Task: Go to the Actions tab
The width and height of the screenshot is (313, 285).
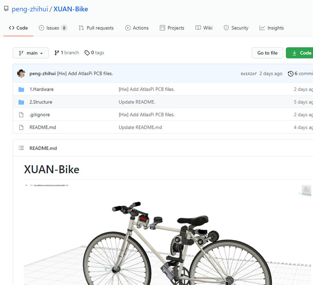Action: click(x=137, y=28)
